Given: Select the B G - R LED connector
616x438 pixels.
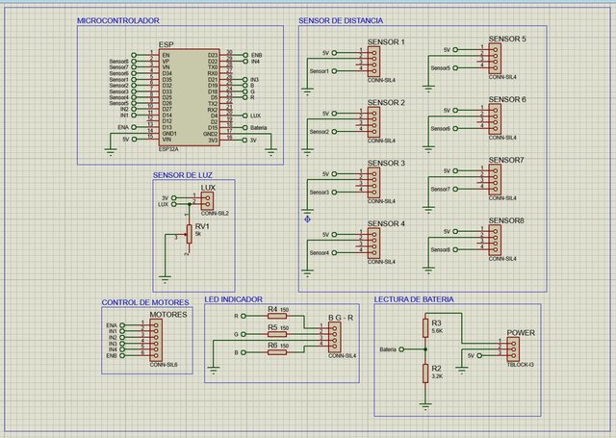Looking at the screenshot, I should pos(334,338).
